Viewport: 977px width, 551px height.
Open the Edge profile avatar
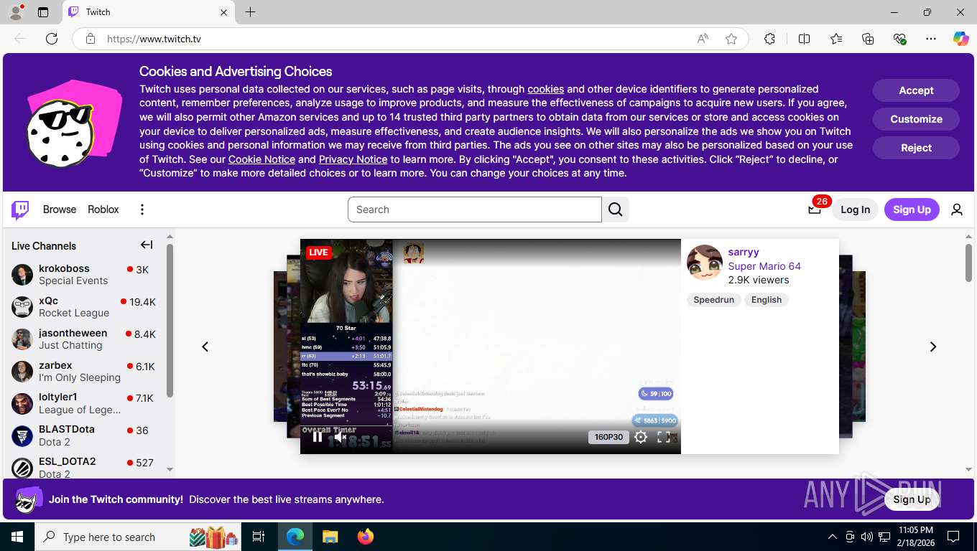16,12
